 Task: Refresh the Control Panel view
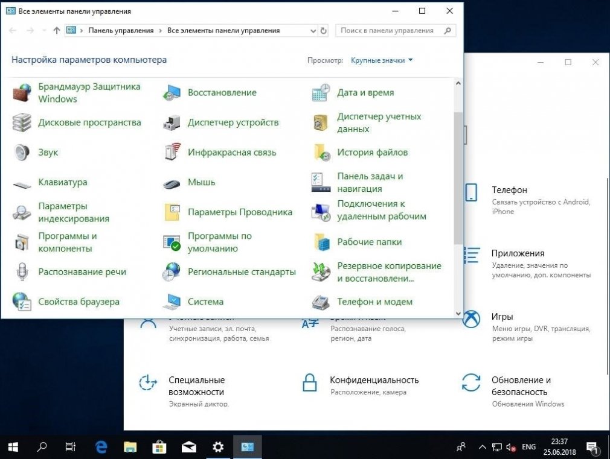tap(323, 31)
